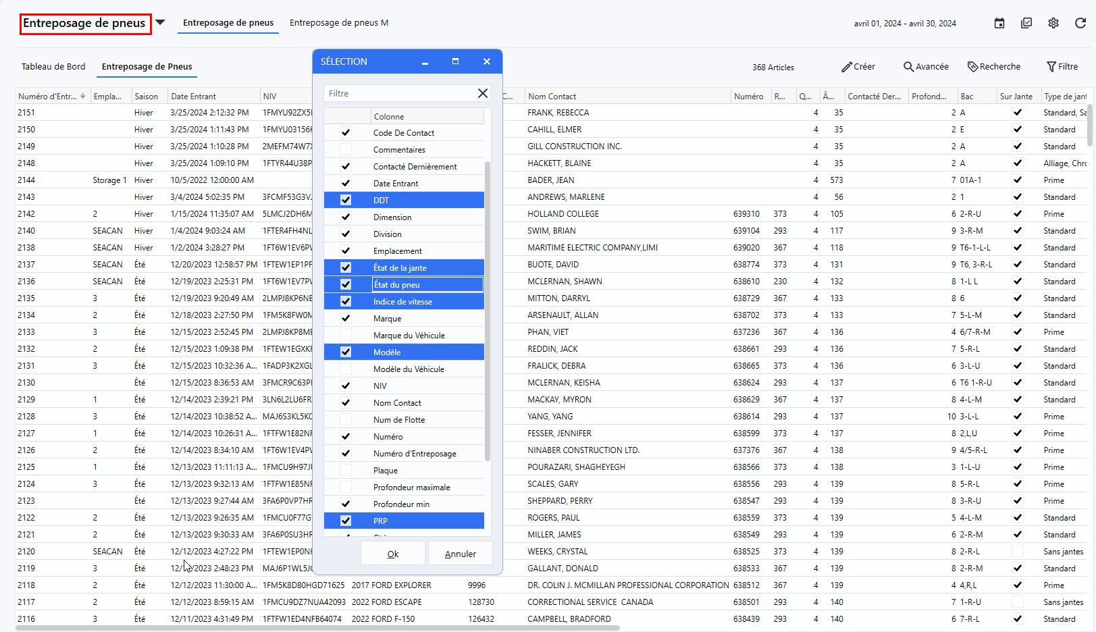
Task: Open the calendar date picker icon
Action: 999,23
